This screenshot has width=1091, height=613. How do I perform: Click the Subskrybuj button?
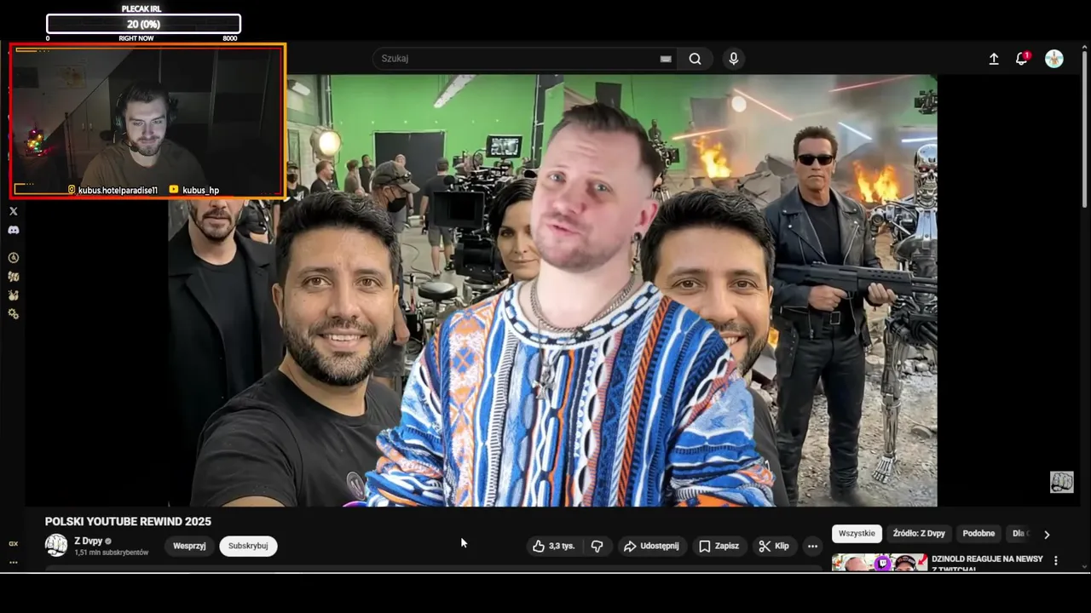point(248,546)
